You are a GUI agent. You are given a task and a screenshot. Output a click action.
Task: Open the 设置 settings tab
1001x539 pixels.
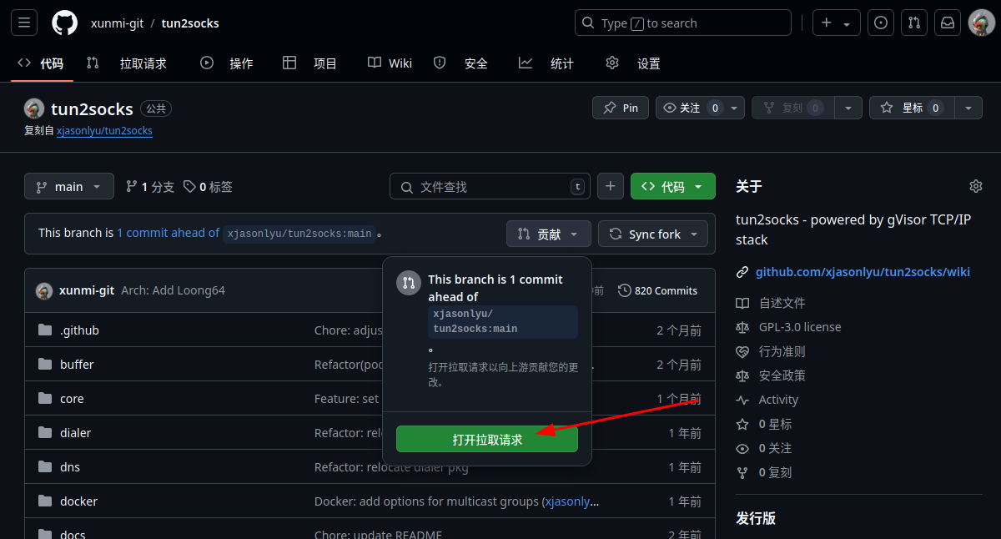[633, 63]
